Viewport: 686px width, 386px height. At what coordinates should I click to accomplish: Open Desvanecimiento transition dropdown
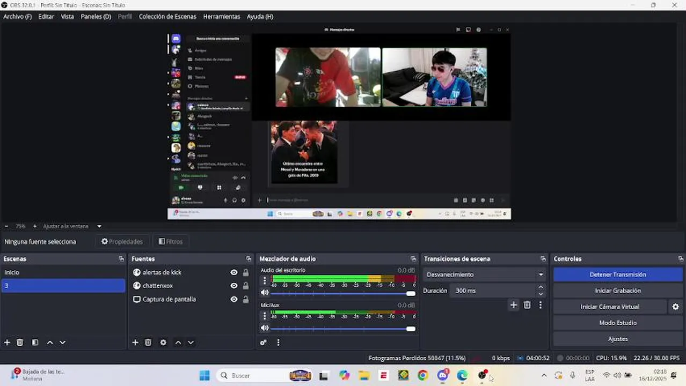coord(485,274)
